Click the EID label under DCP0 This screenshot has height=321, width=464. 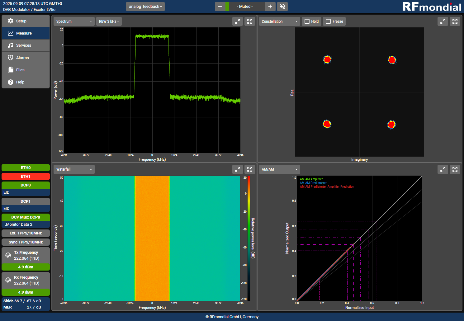(7, 192)
